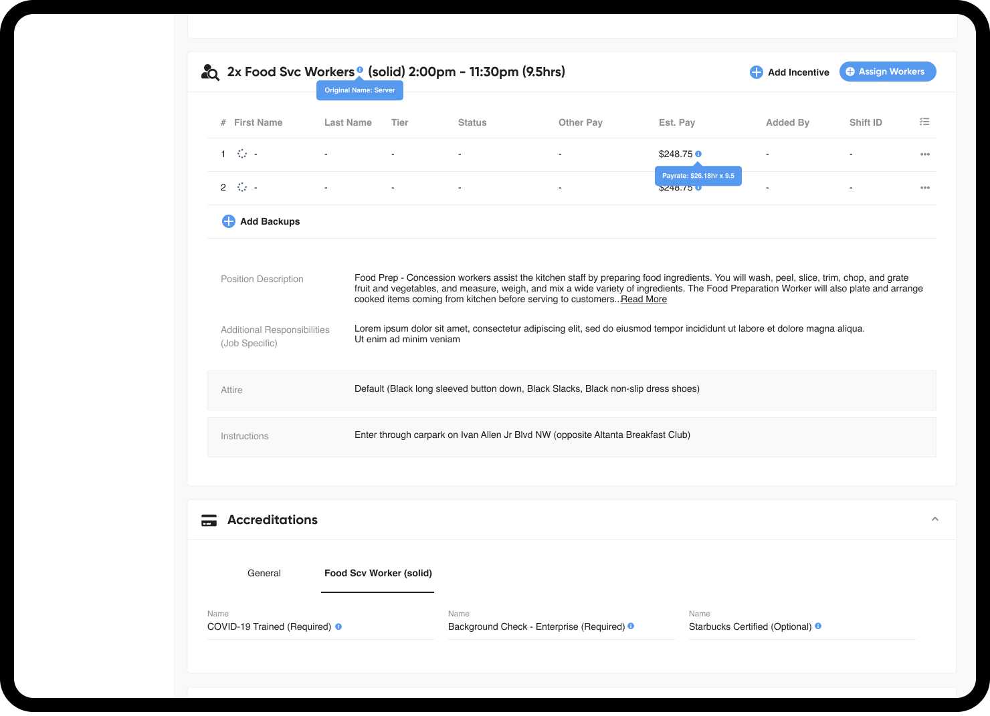Screen dimensions: 990x716
Task: Click info icon next to COVID-19 Trained
Action: tap(338, 626)
